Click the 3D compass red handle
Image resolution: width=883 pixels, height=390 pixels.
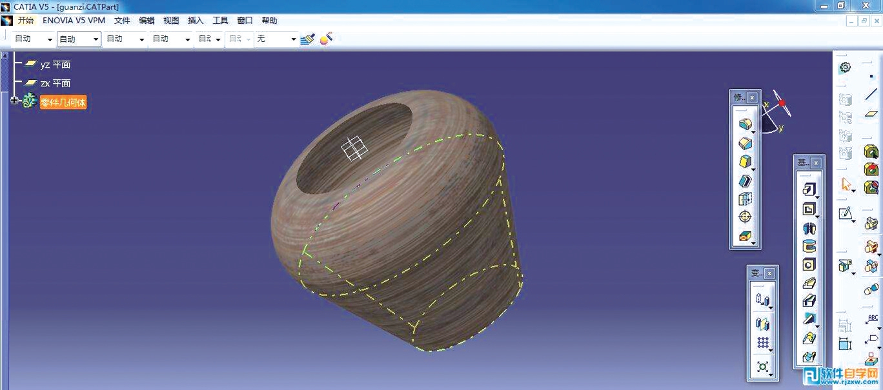(782, 103)
